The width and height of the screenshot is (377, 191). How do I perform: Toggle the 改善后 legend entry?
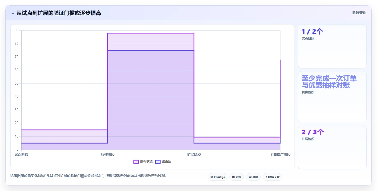point(163,161)
